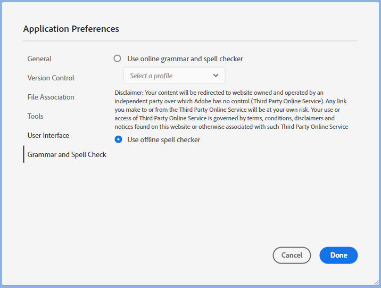Click the 'Use offline spell checker' label text

click(163, 139)
